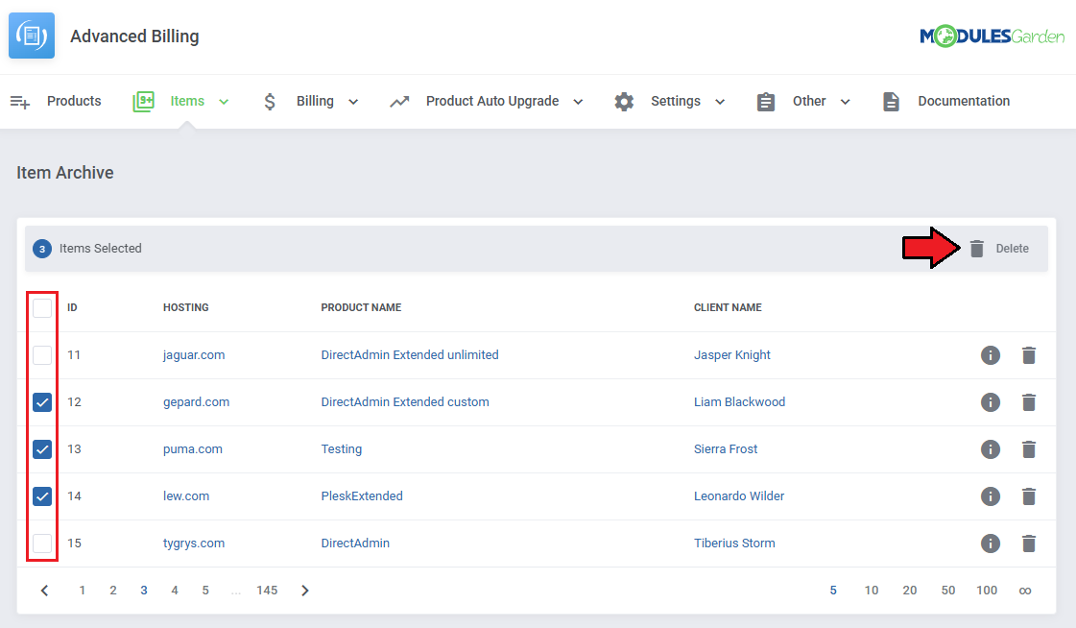The image size is (1076, 628).
Task: Check the checkbox for item ID 11
Action: click(x=42, y=355)
